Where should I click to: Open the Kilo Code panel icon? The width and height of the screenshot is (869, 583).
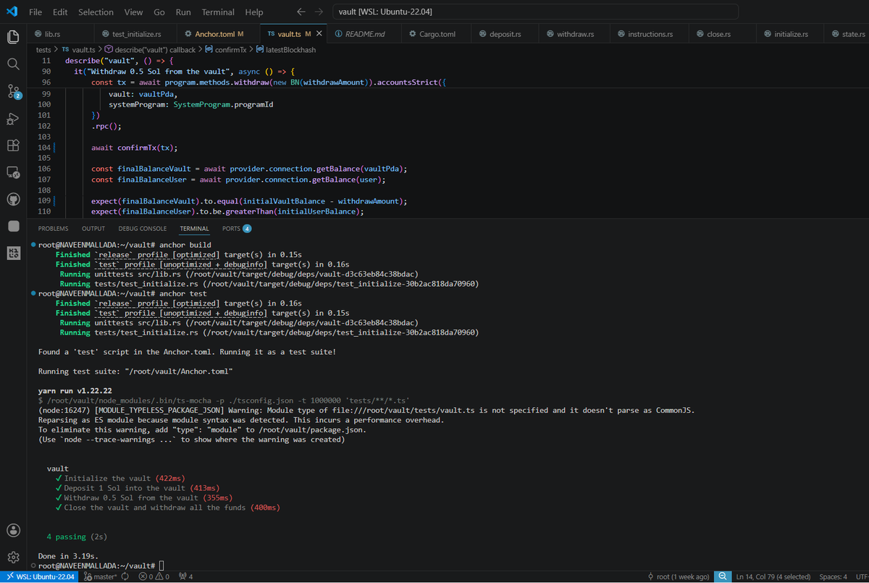click(13, 253)
